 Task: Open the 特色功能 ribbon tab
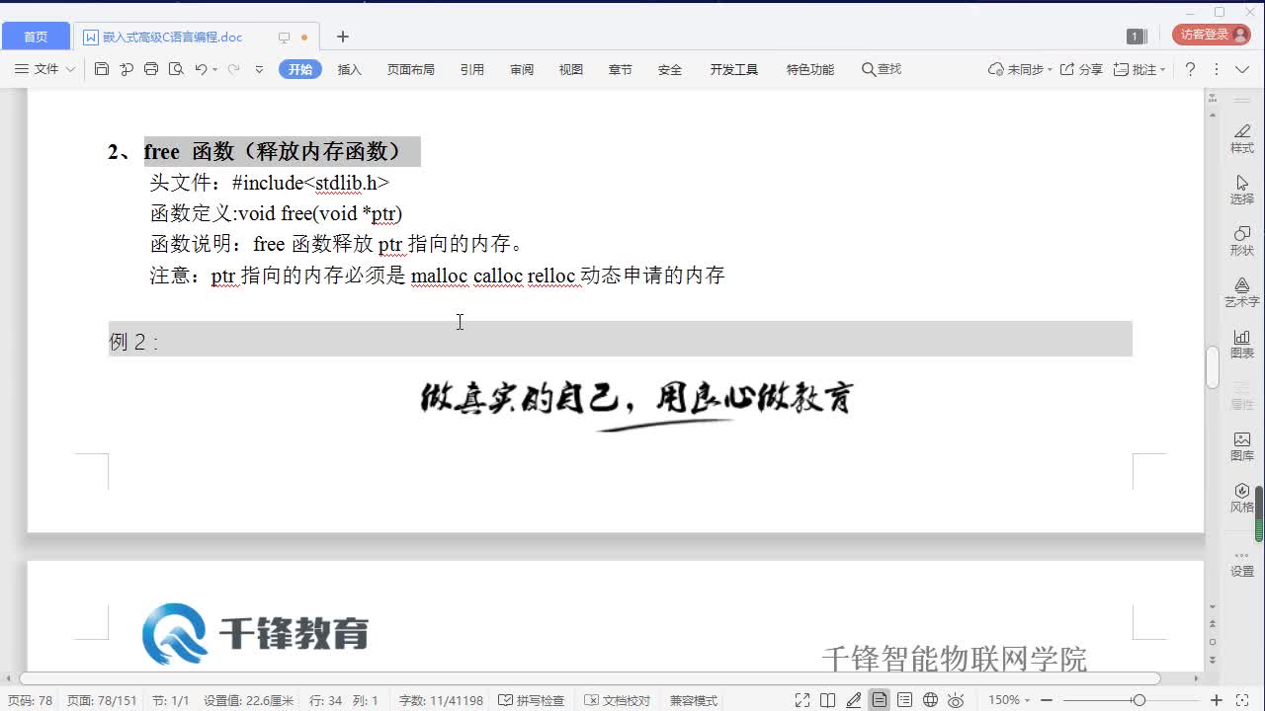(810, 69)
